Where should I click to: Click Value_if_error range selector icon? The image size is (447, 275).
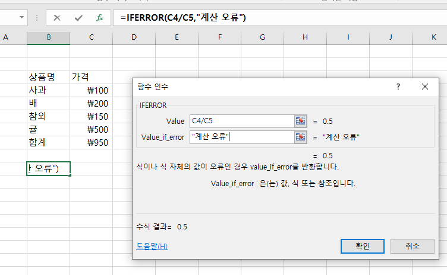(x=301, y=137)
